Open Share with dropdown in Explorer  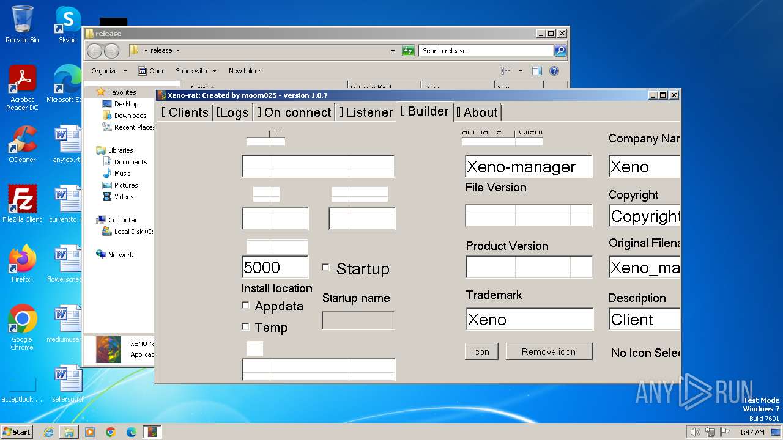pos(196,71)
